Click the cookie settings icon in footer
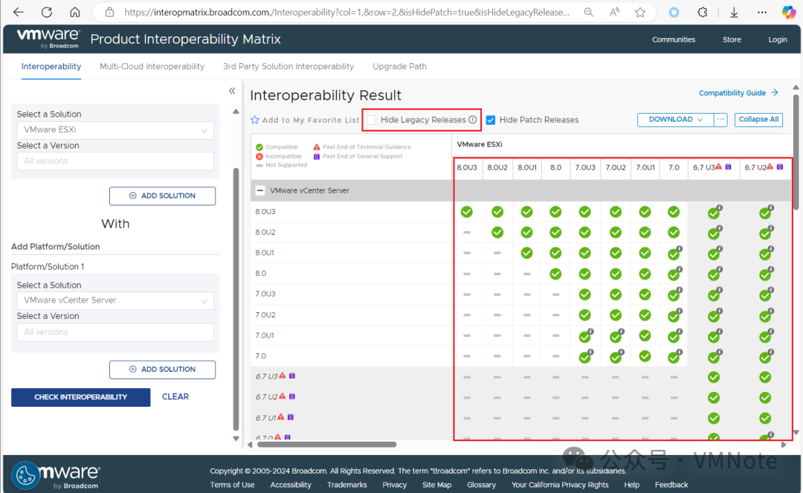 [x=25, y=476]
